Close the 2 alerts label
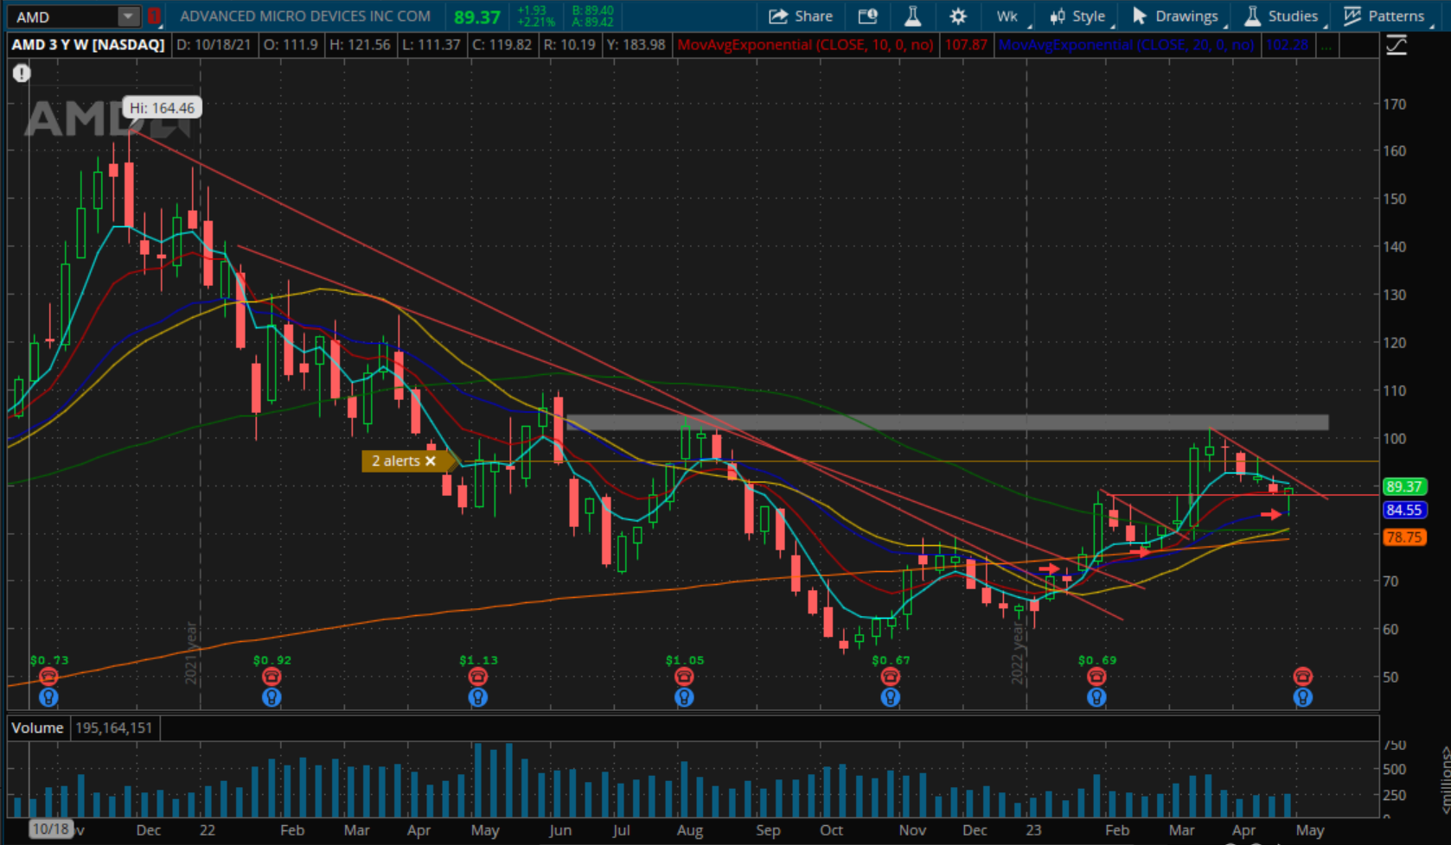The width and height of the screenshot is (1451, 845). (x=431, y=461)
